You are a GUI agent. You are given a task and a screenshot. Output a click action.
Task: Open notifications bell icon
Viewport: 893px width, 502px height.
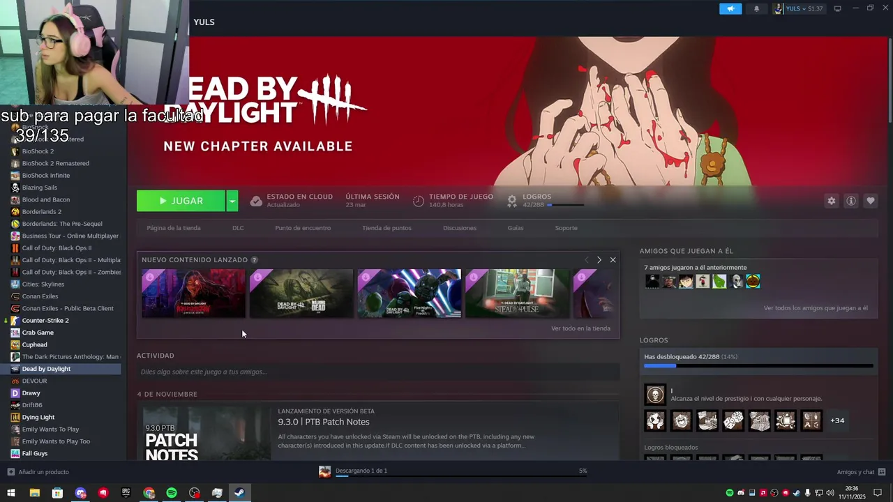[x=756, y=8]
